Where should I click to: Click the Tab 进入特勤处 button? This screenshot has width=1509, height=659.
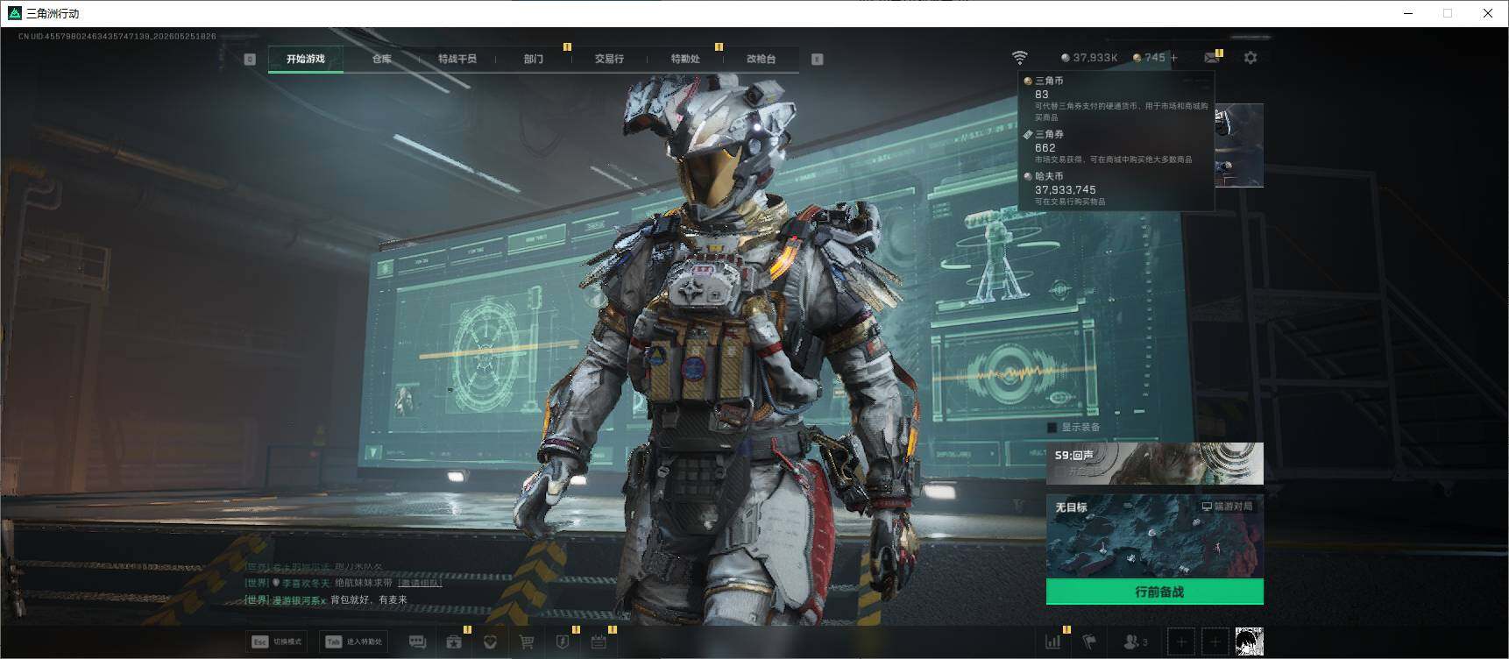coord(355,642)
